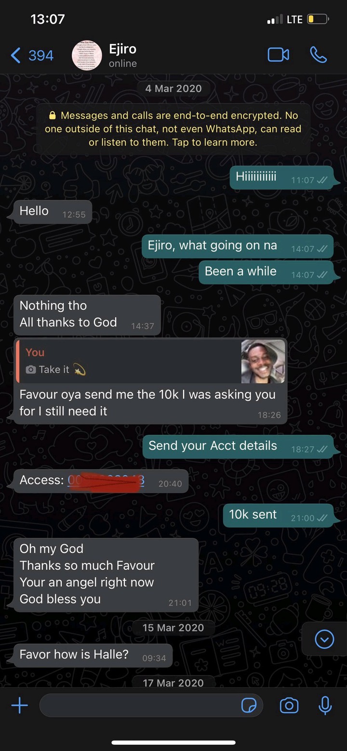
Task: Open Ejiro's profile picture
Action: pos(87,55)
